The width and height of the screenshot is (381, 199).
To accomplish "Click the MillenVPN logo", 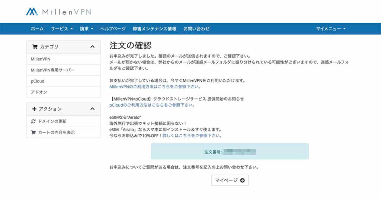I will point(58,12).
